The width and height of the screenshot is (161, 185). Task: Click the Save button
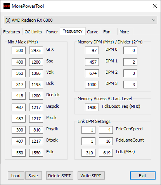tap(33, 176)
